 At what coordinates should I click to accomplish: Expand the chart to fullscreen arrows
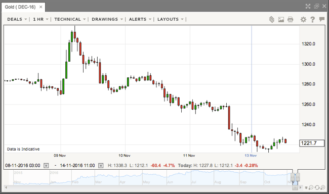click(308, 6)
